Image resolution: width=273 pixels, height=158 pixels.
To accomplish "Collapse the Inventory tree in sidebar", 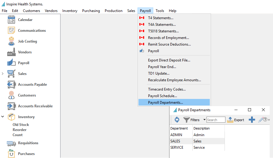I will (x=3, y=117).
